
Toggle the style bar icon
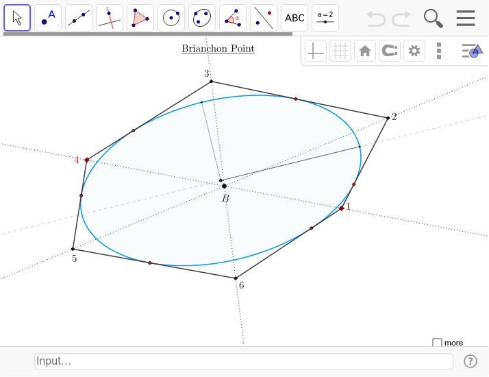coord(472,51)
